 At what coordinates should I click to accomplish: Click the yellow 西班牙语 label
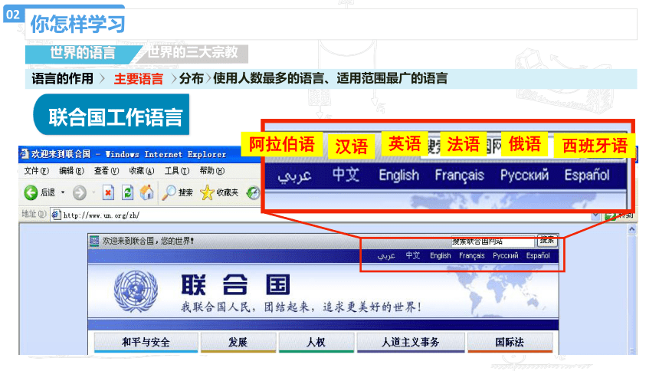coord(595,146)
